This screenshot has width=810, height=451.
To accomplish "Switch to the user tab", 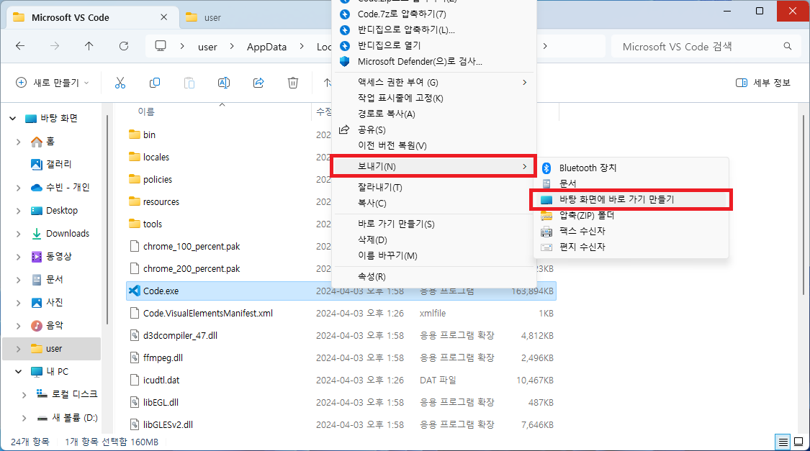I will tap(212, 17).
